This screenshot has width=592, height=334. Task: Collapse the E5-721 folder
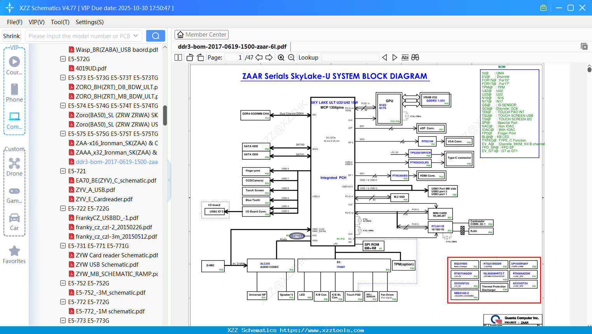click(x=63, y=171)
